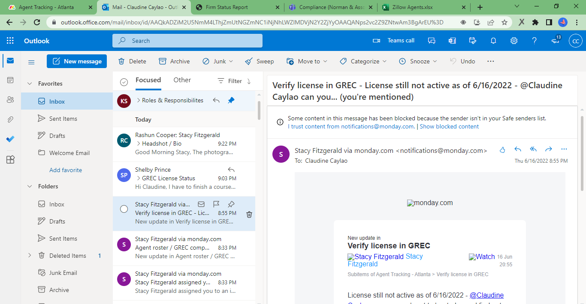The image size is (586, 304).
Task: Open the Filter menu in message list
Action: coord(230,81)
